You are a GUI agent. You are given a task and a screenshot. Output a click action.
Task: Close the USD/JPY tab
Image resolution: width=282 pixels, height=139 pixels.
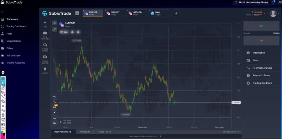click(x=106, y=11)
